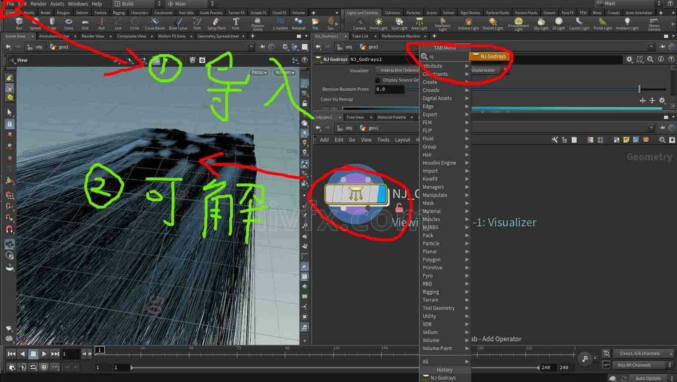The width and height of the screenshot is (677, 382).
Task: Open the Add menu in network editor
Action: coord(324,140)
